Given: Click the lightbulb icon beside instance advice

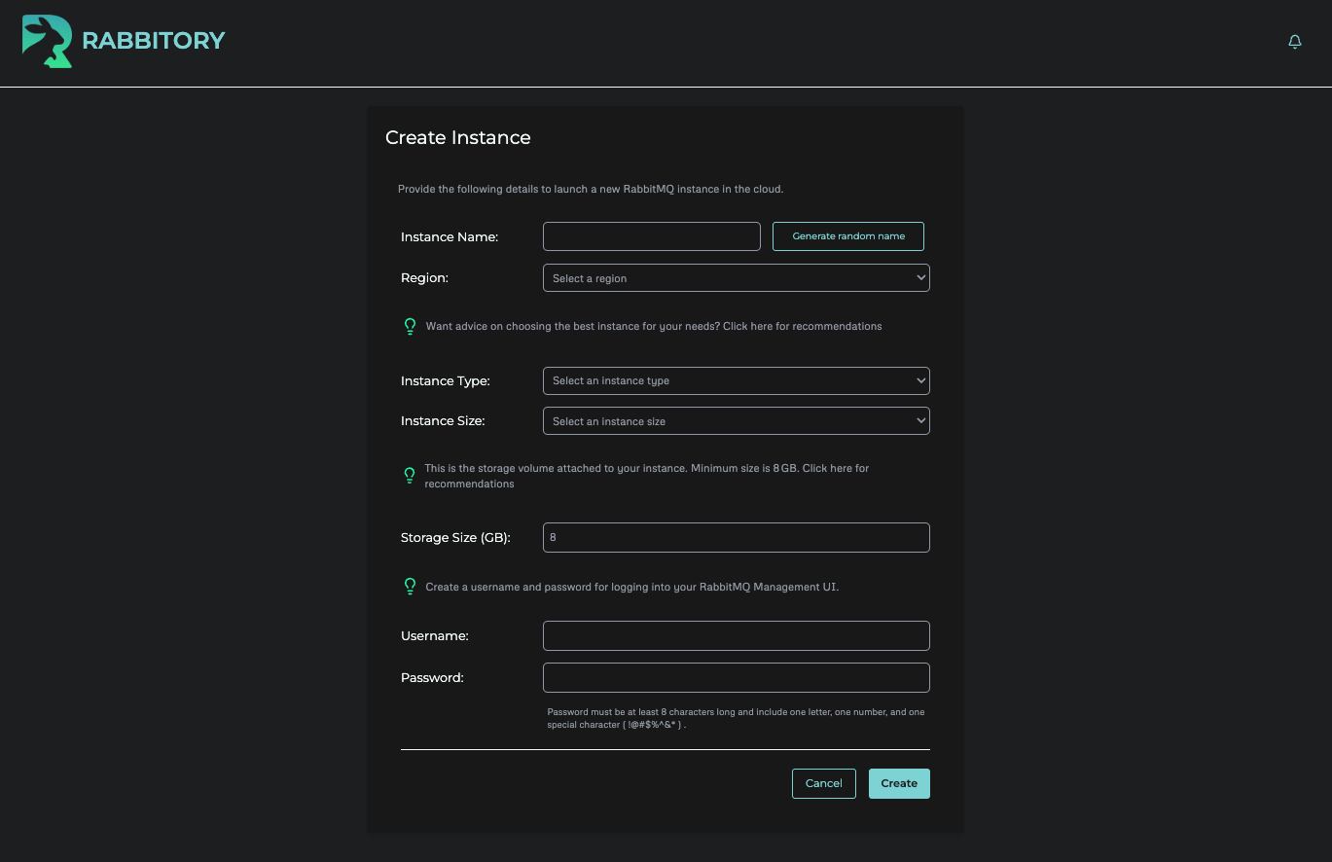Looking at the screenshot, I should click(410, 326).
